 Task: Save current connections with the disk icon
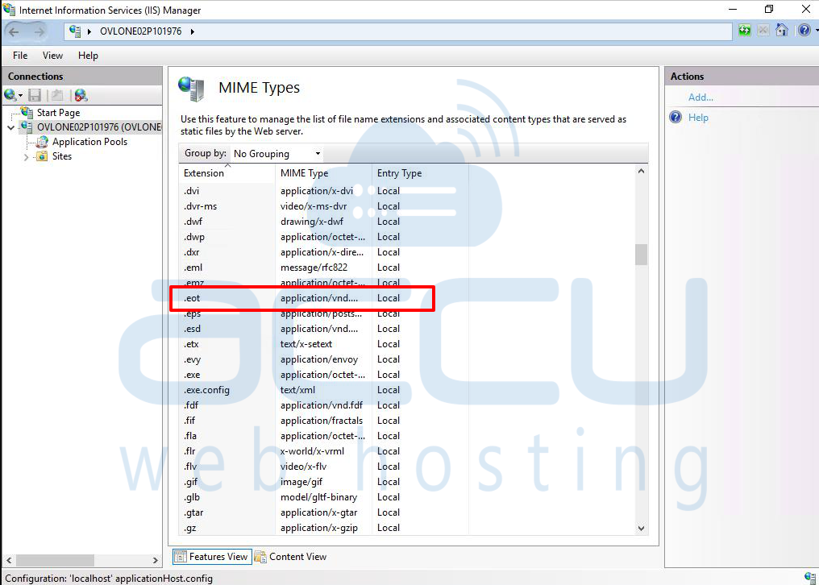34,94
